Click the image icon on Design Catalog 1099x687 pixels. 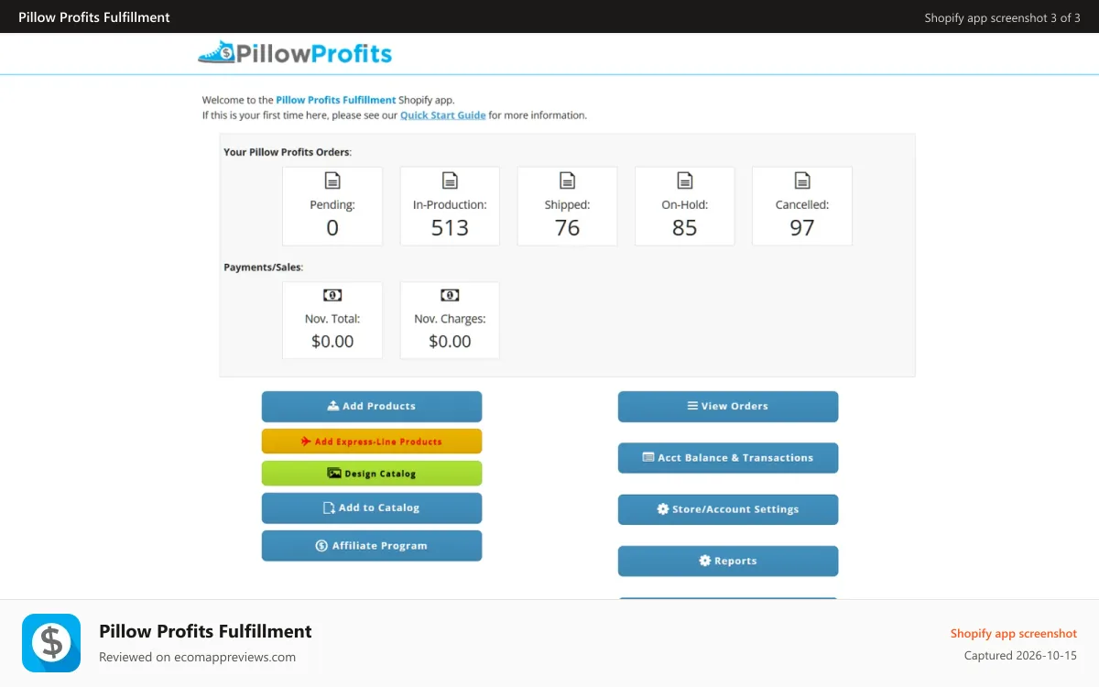pyautogui.click(x=334, y=474)
